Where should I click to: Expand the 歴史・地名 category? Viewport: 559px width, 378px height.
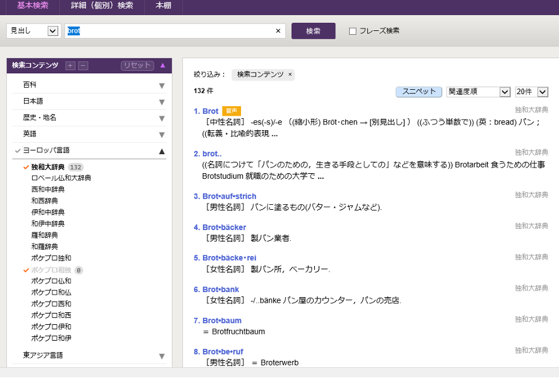click(x=162, y=118)
